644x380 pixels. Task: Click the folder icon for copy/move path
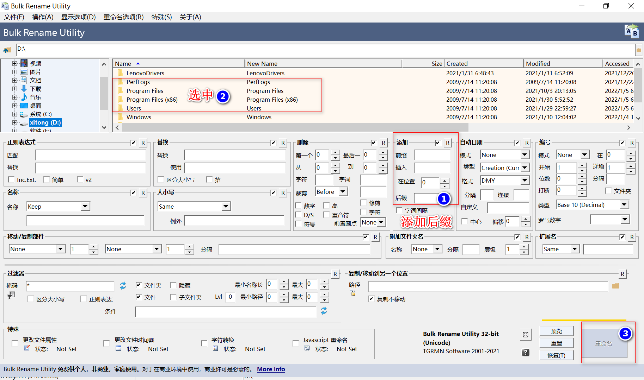point(616,286)
